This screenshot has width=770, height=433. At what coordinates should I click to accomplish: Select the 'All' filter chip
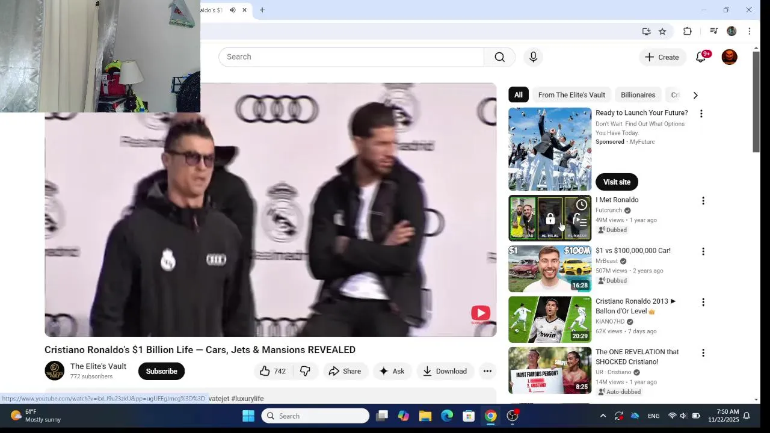click(518, 95)
